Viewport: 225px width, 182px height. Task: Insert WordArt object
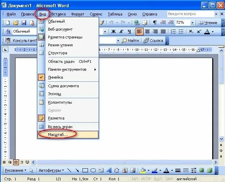click(x=109, y=170)
